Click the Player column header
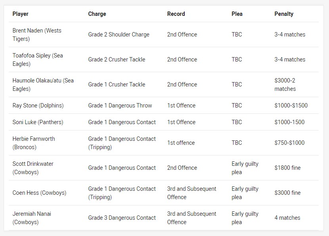Screen dimensions: 329x236 20,14
